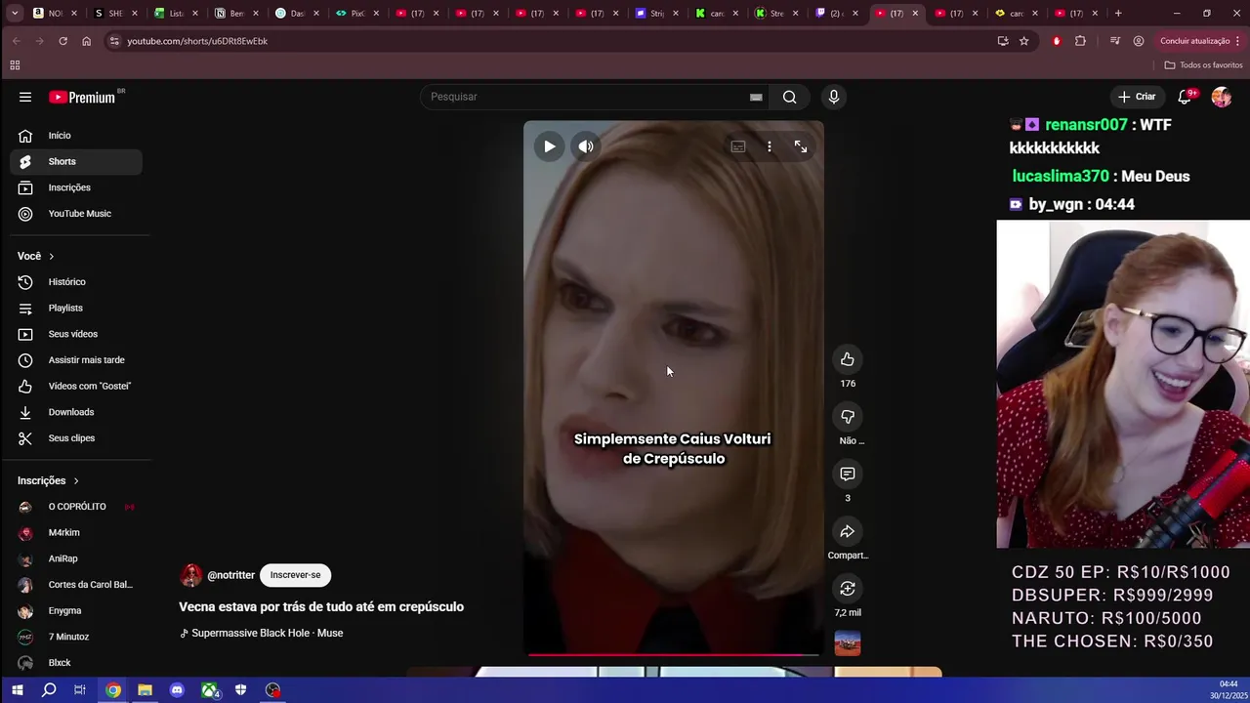Bookmark this page with star icon
This screenshot has width=1250, height=703.
(1023, 41)
